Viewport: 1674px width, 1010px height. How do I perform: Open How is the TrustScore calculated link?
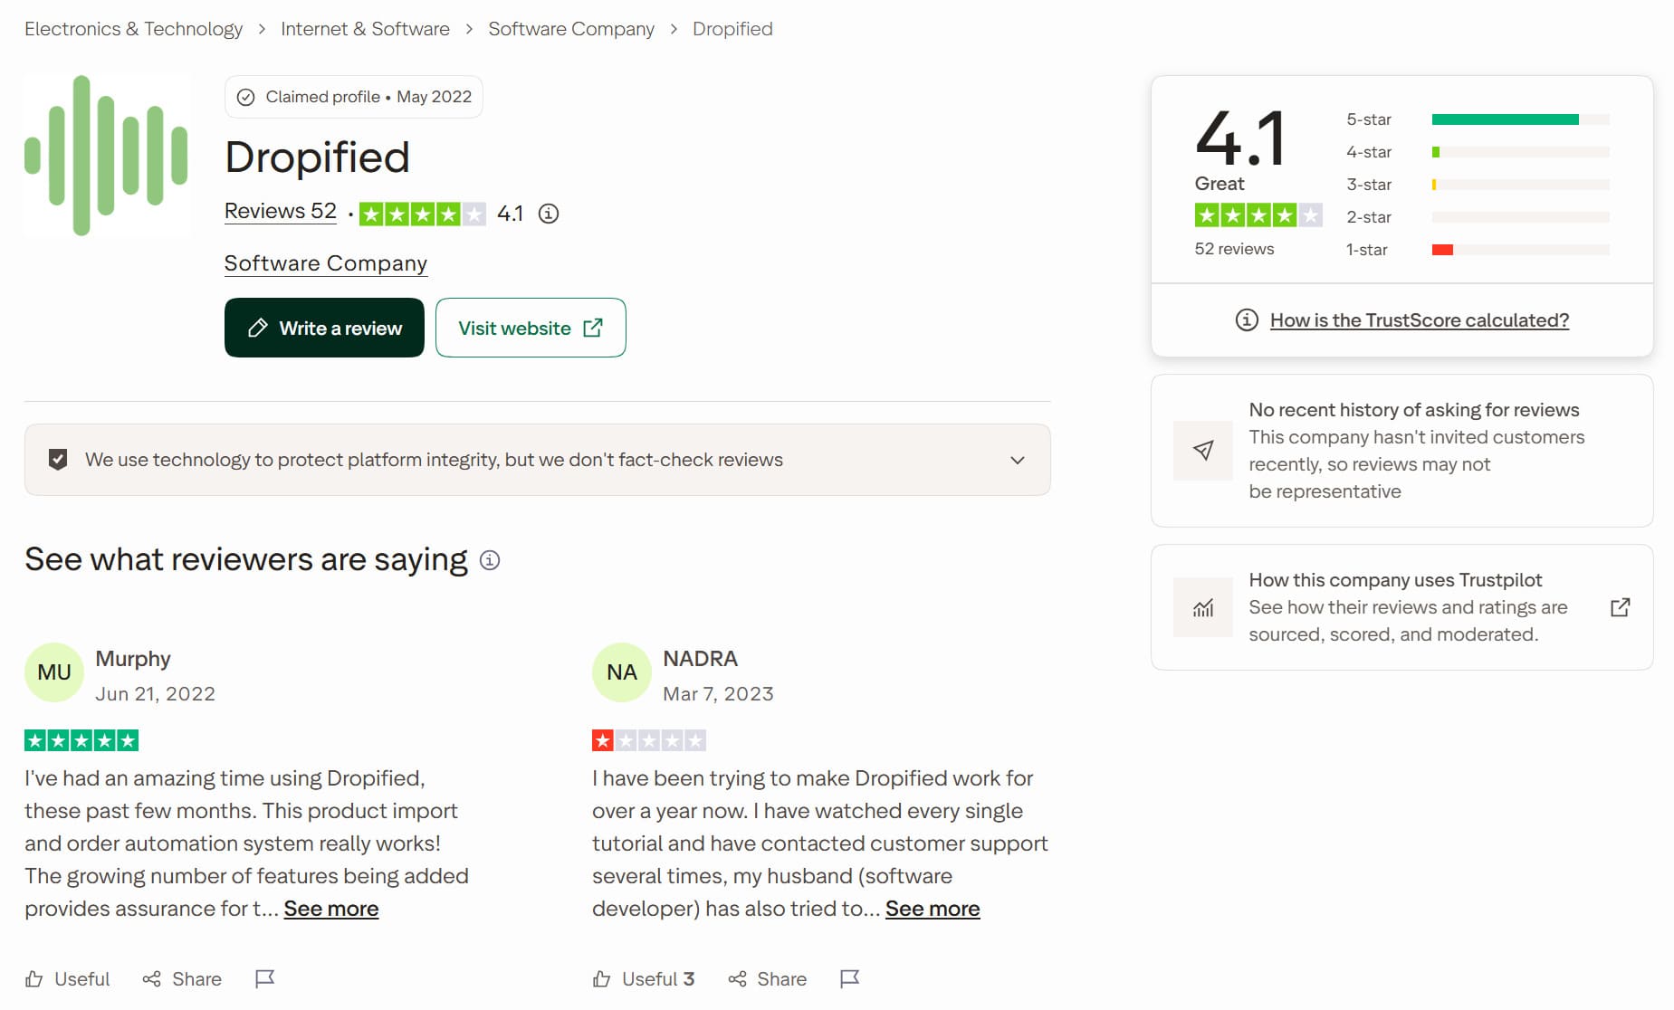click(1419, 320)
